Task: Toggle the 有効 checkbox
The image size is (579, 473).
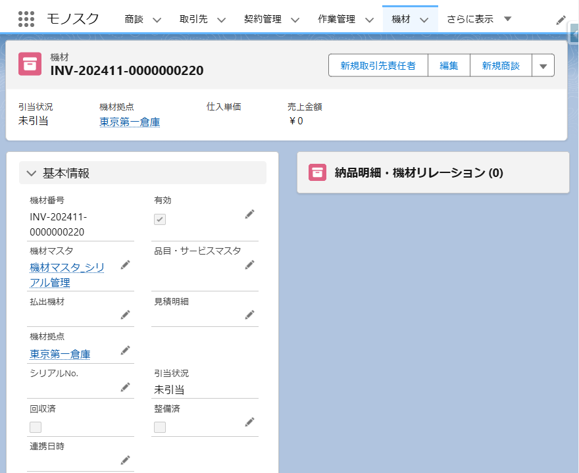Action: [160, 220]
